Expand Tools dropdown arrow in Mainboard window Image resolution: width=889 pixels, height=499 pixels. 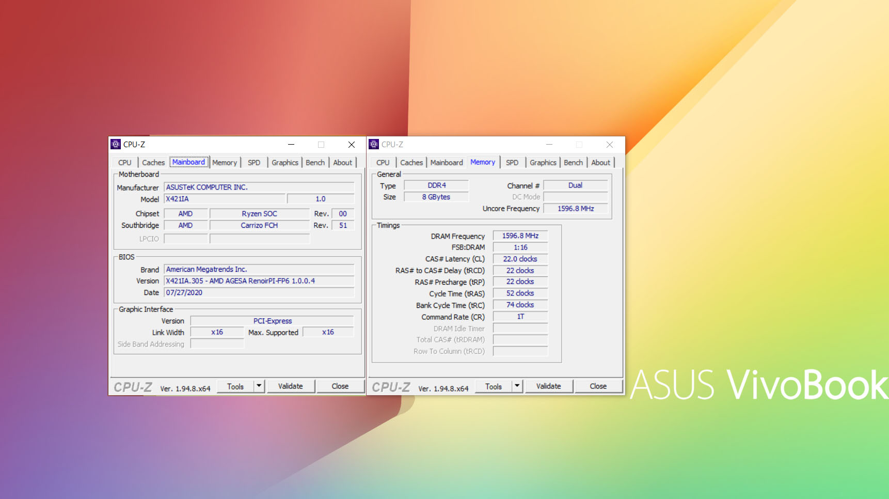point(259,386)
